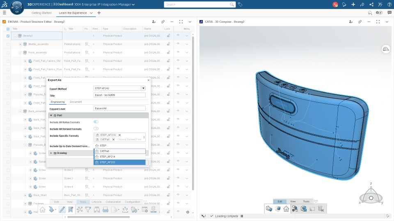Collapse the Part section
Screen dimensions: 394x221
(x=51, y=115)
